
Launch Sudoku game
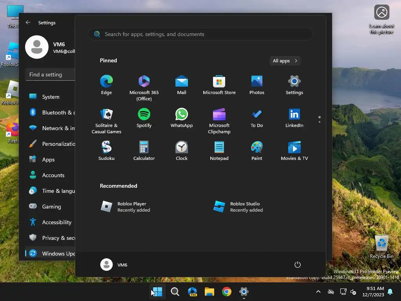[107, 151]
